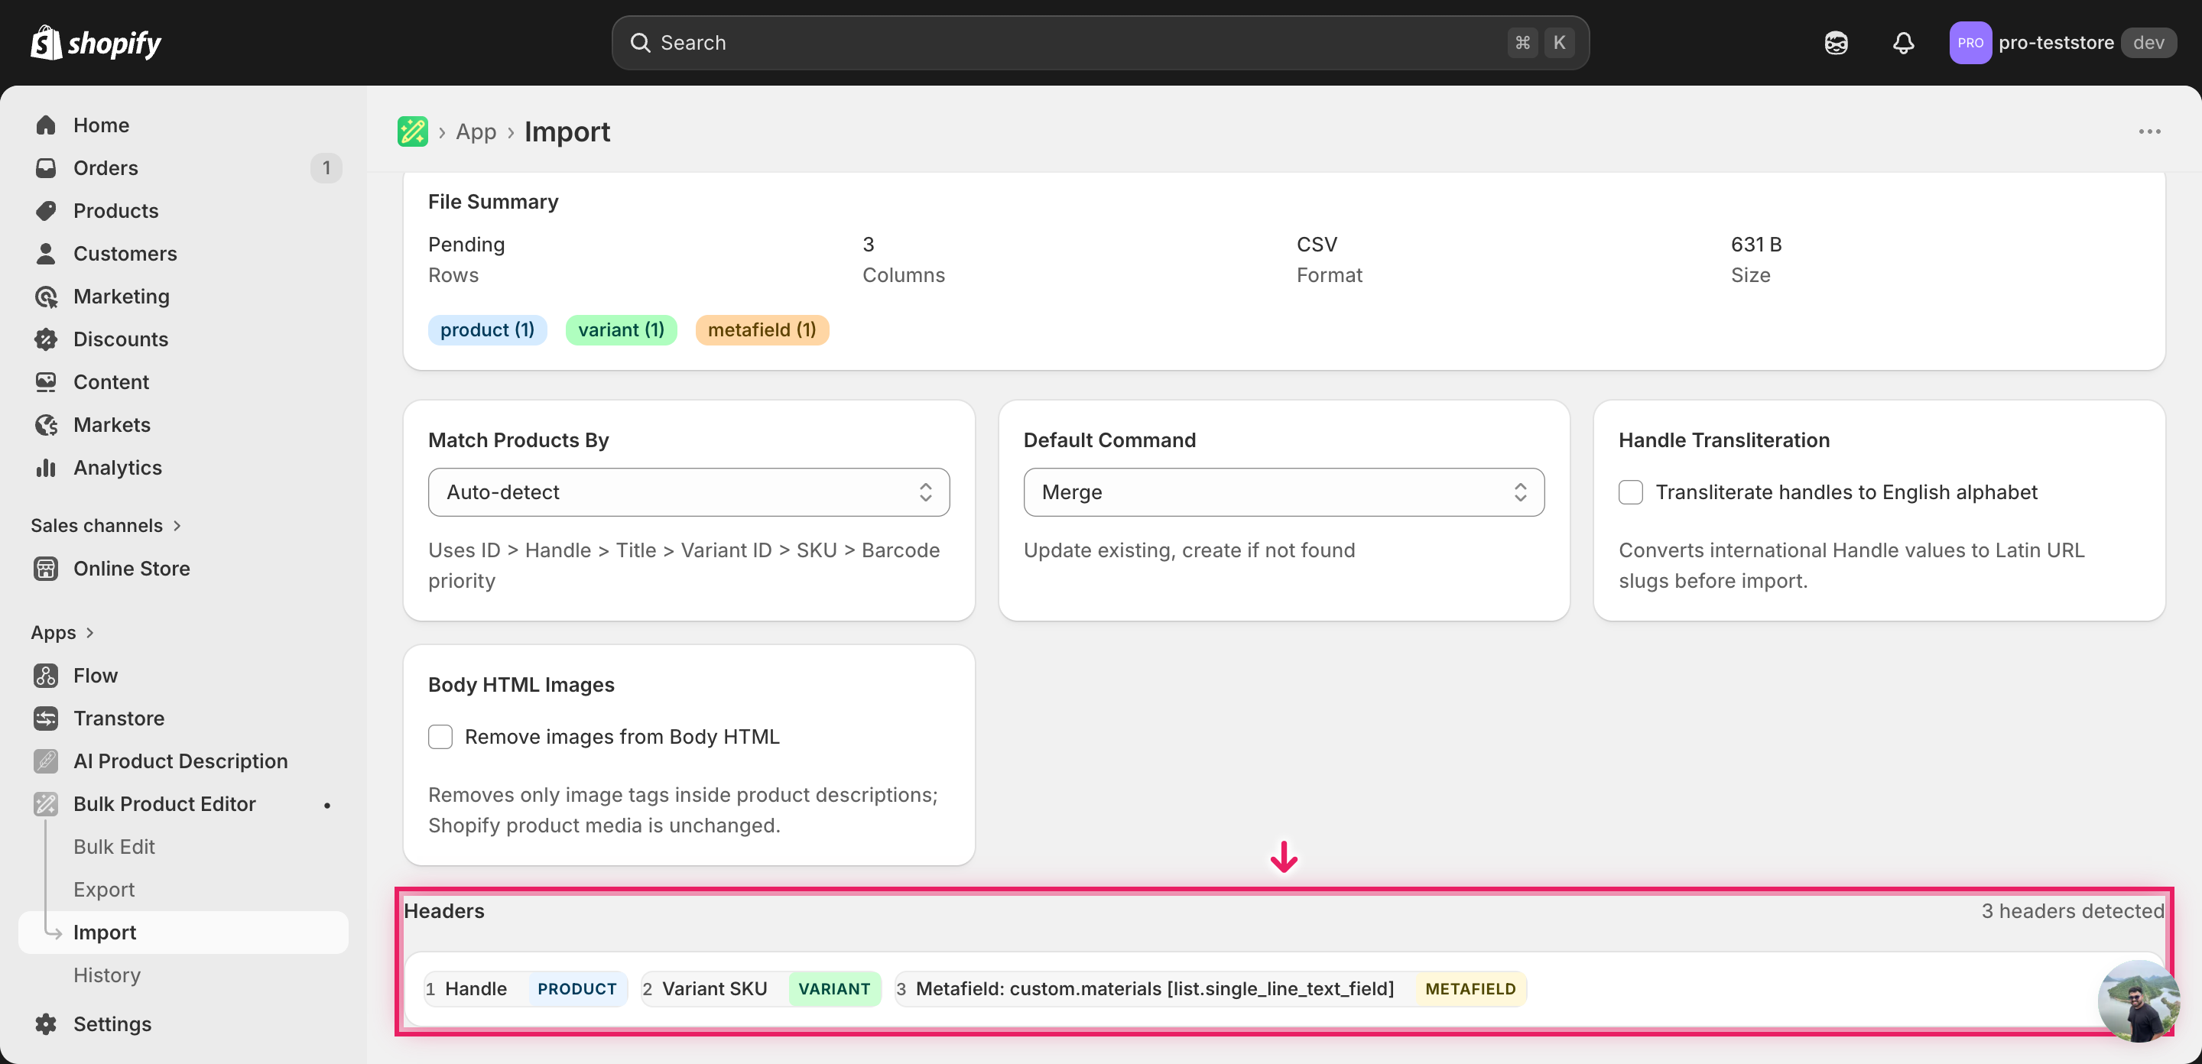
Task: Click the metafield (1) badge
Action: [762, 330]
